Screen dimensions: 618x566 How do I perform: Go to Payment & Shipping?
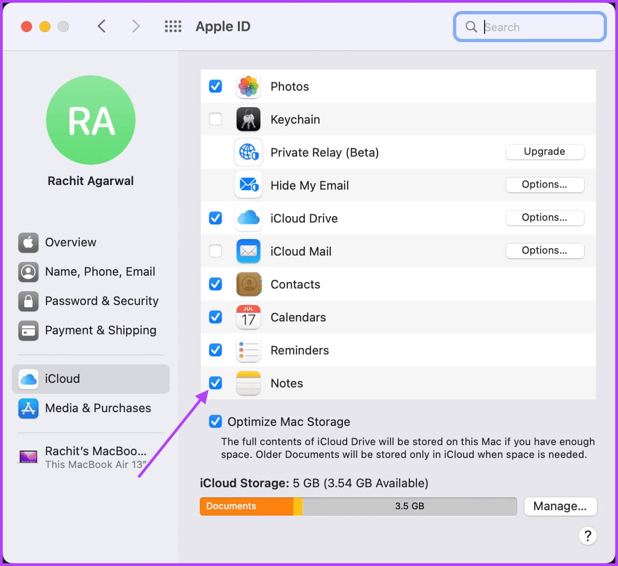click(91, 330)
